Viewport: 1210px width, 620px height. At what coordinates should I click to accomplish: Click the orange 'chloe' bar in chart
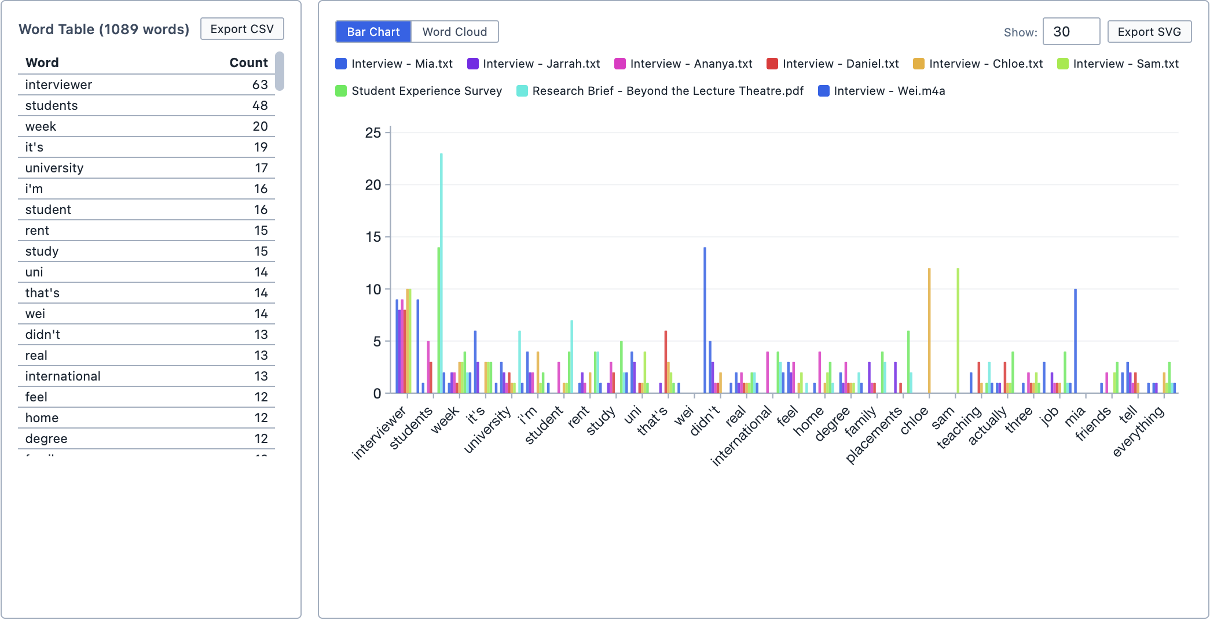pyautogui.click(x=929, y=331)
